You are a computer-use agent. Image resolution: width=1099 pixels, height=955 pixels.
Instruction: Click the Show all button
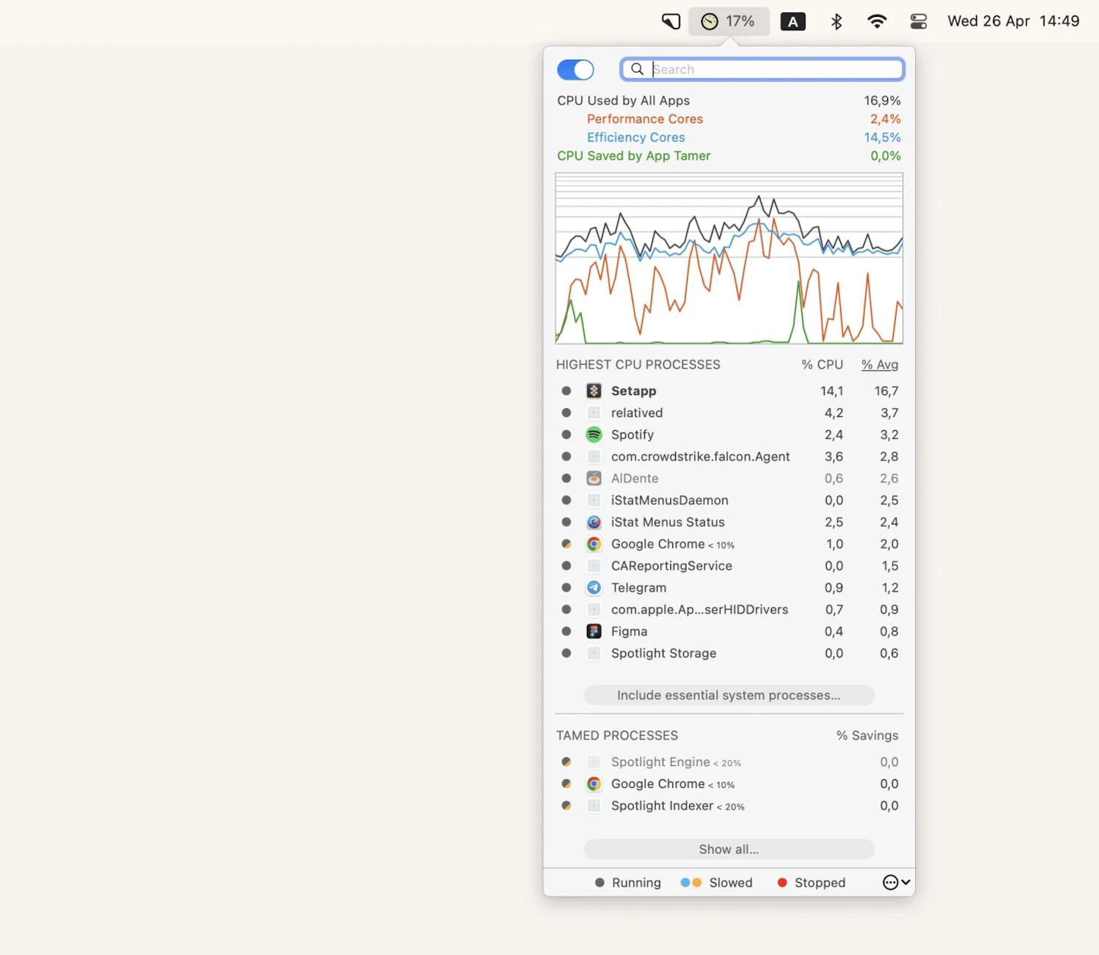729,849
